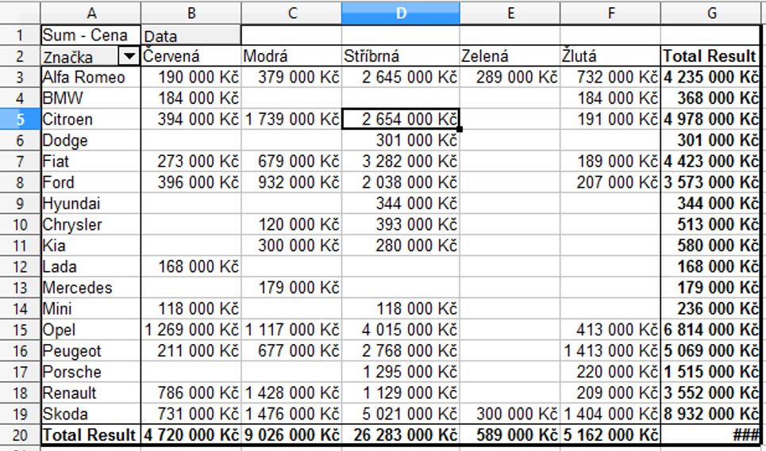The width and height of the screenshot is (766, 451).
Task: Select the 'Hyundai' cell
Action: pos(90,204)
